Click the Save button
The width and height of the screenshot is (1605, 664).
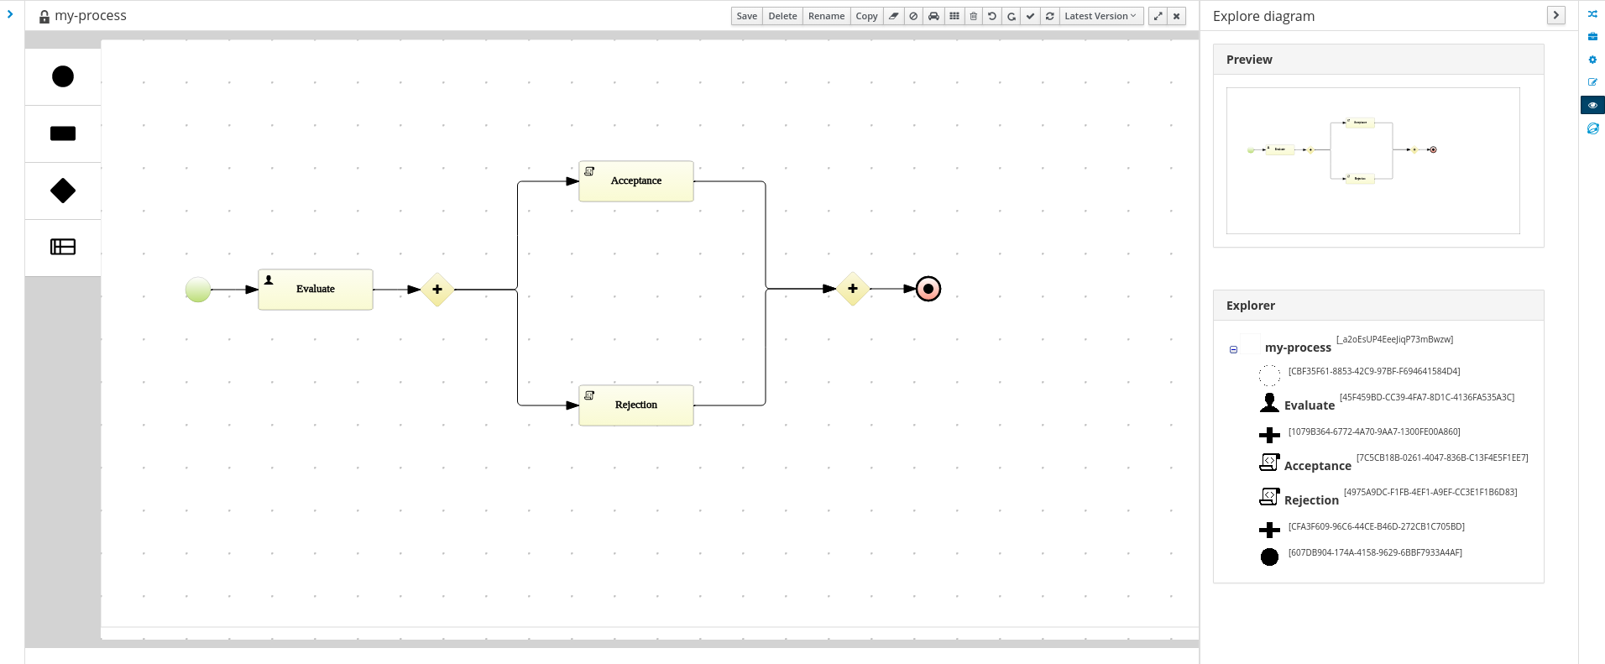746,16
